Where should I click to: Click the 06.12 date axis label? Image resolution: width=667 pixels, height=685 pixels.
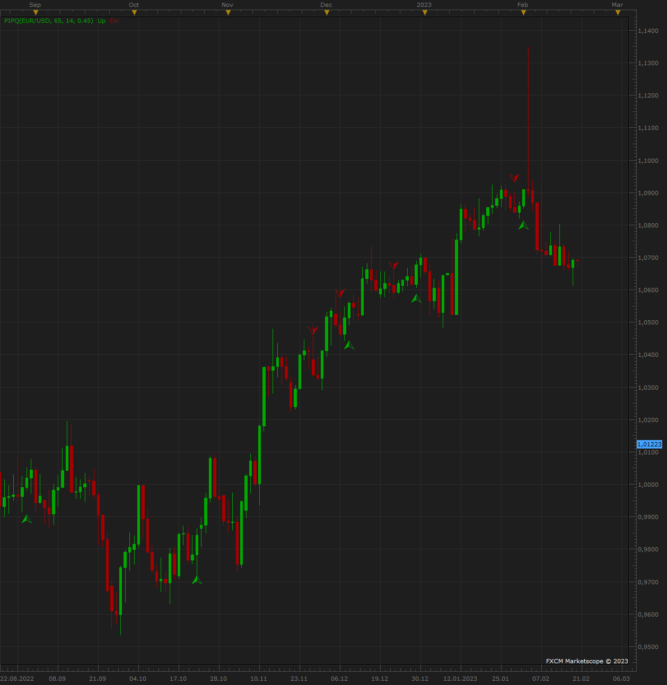click(x=339, y=679)
